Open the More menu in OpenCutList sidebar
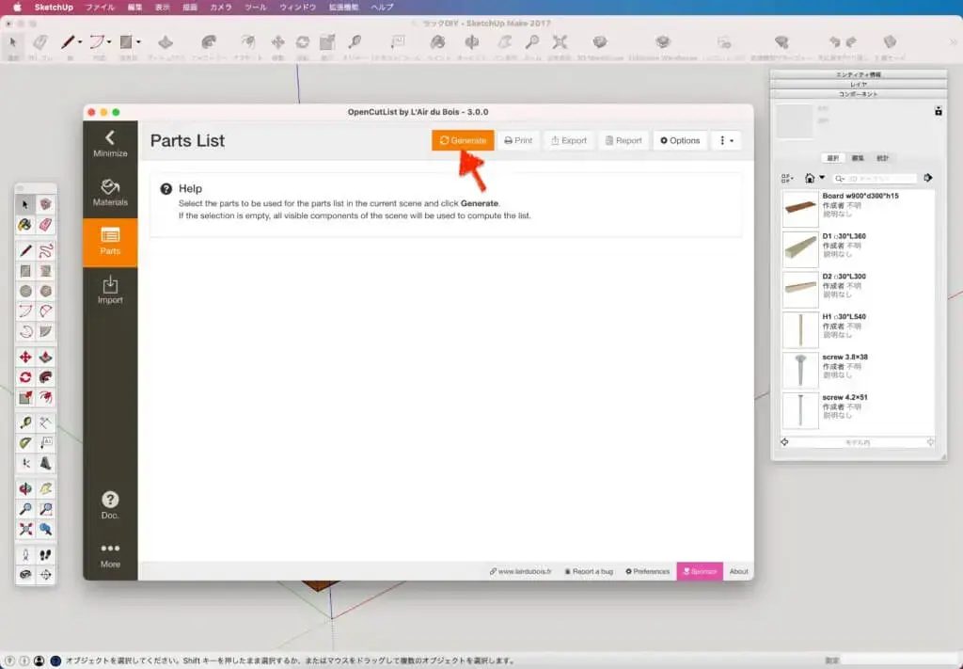 click(x=110, y=555)
